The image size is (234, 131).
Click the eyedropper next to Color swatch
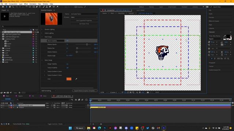click(76, 79)
